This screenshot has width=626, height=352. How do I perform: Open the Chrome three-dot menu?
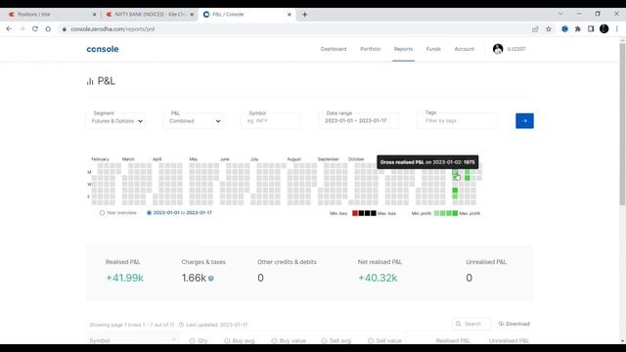617,28
